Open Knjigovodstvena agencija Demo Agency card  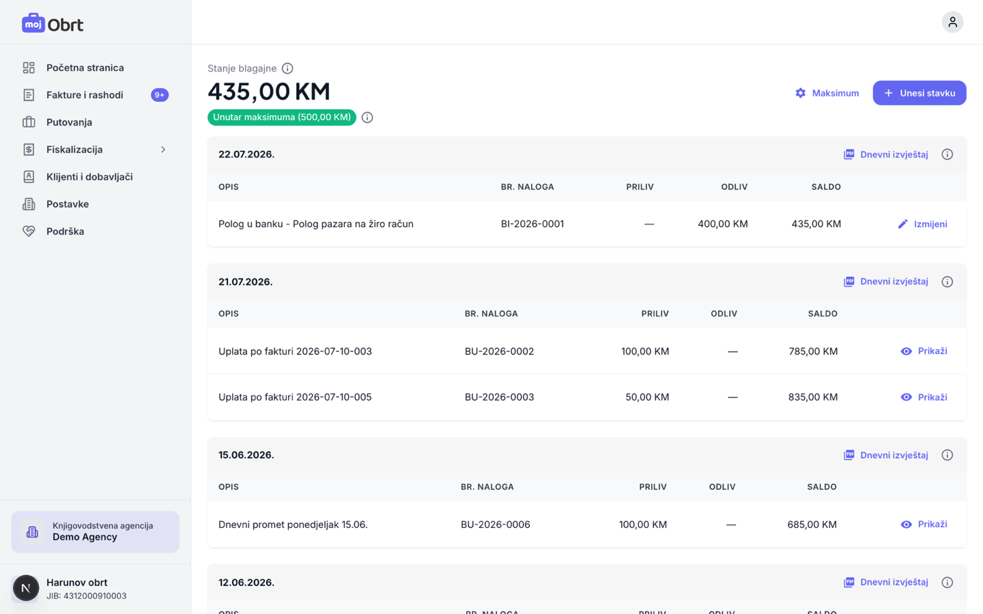pos(96,531)
